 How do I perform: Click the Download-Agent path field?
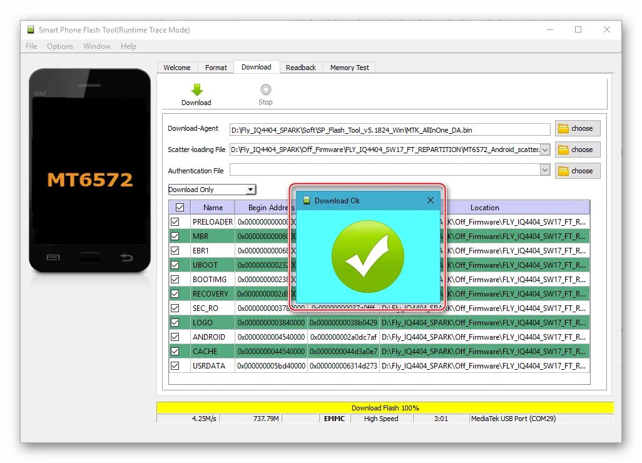tap(390, 130)
